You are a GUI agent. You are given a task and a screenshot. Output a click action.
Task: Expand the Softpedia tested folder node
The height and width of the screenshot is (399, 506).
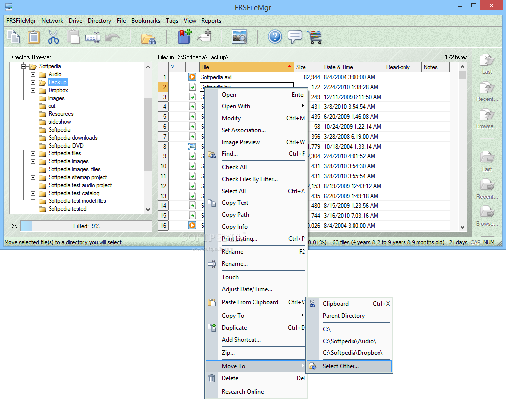(33, 209)
